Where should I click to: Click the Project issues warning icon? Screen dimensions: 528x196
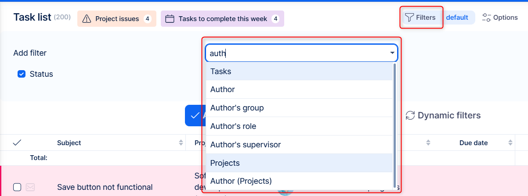87,19
